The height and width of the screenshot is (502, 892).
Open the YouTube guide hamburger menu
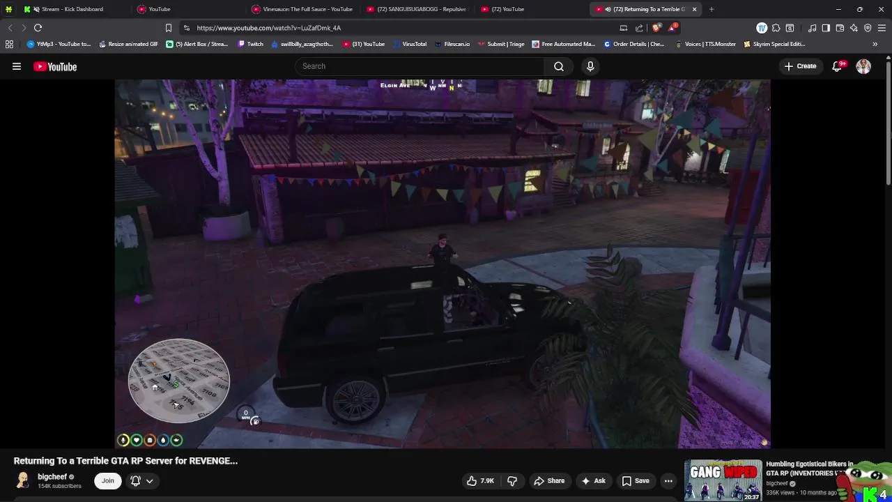17,66
